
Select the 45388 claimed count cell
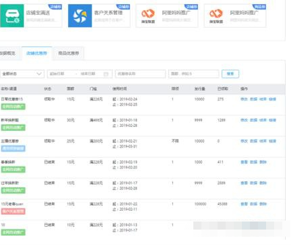pos(222,204)
